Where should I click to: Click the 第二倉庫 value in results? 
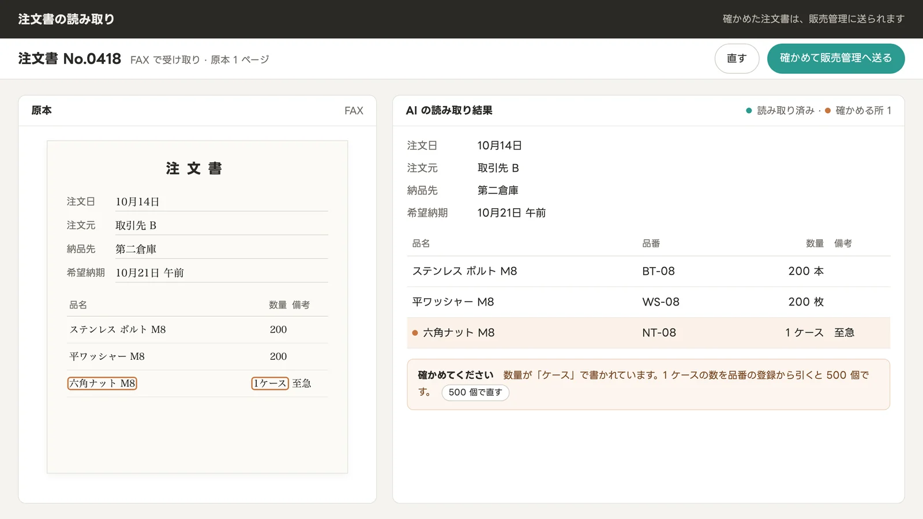coord(498,190)
